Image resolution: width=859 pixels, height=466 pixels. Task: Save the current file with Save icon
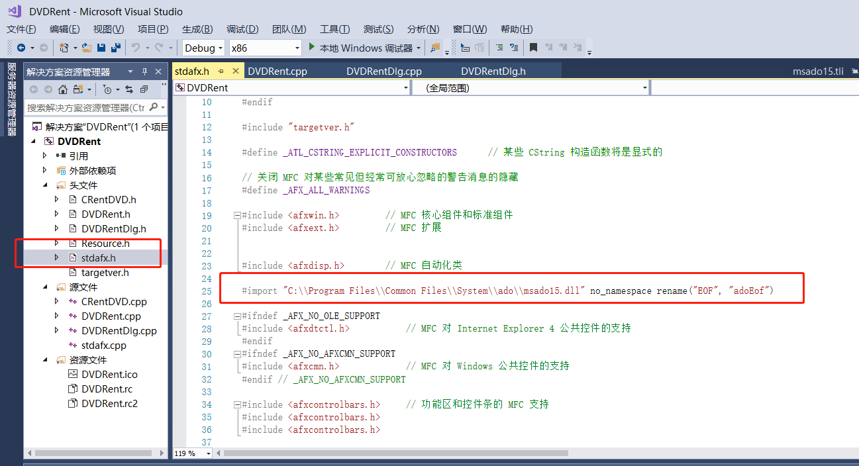101,48
